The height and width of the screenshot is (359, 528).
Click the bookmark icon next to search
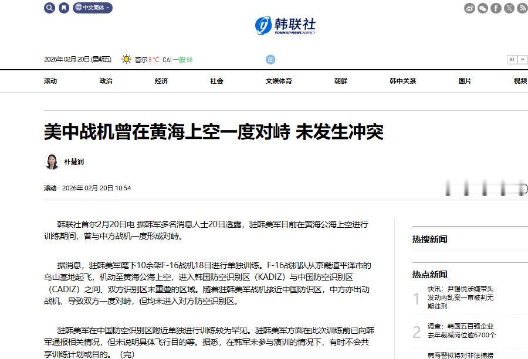point(63,8)
